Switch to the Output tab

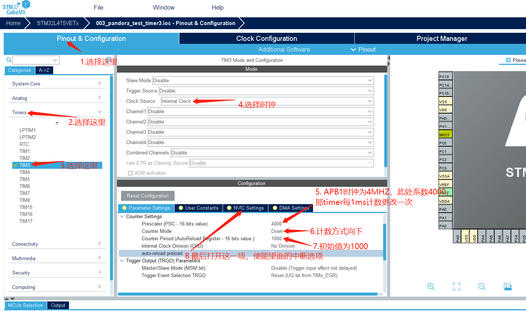(x=58, y=305)
